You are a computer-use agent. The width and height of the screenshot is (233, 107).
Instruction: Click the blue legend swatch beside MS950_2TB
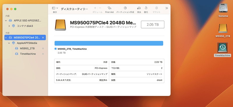tap(56, 49)
